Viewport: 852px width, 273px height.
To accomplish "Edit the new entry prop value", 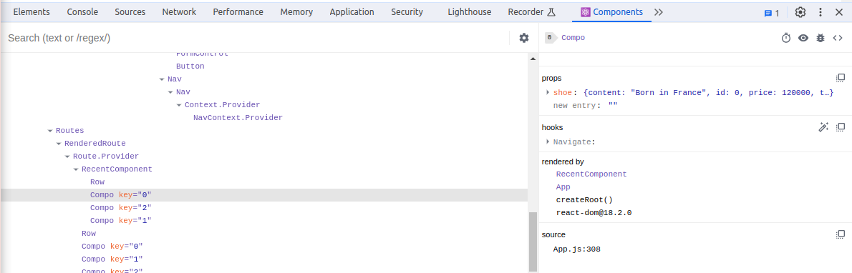I will point(613,106).
